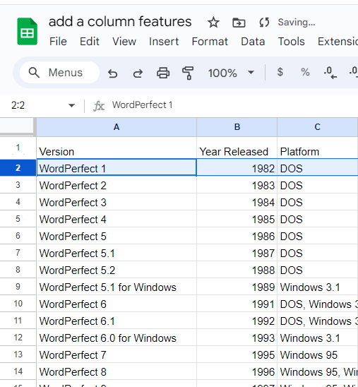Viewport: 358px width, 387px height.
Task: Click cell 'WordPerfect 5.2'
Action: [x=117, y=270]
